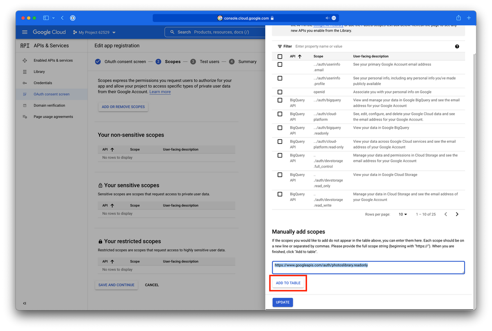Select the Test users step

[205, 62]
